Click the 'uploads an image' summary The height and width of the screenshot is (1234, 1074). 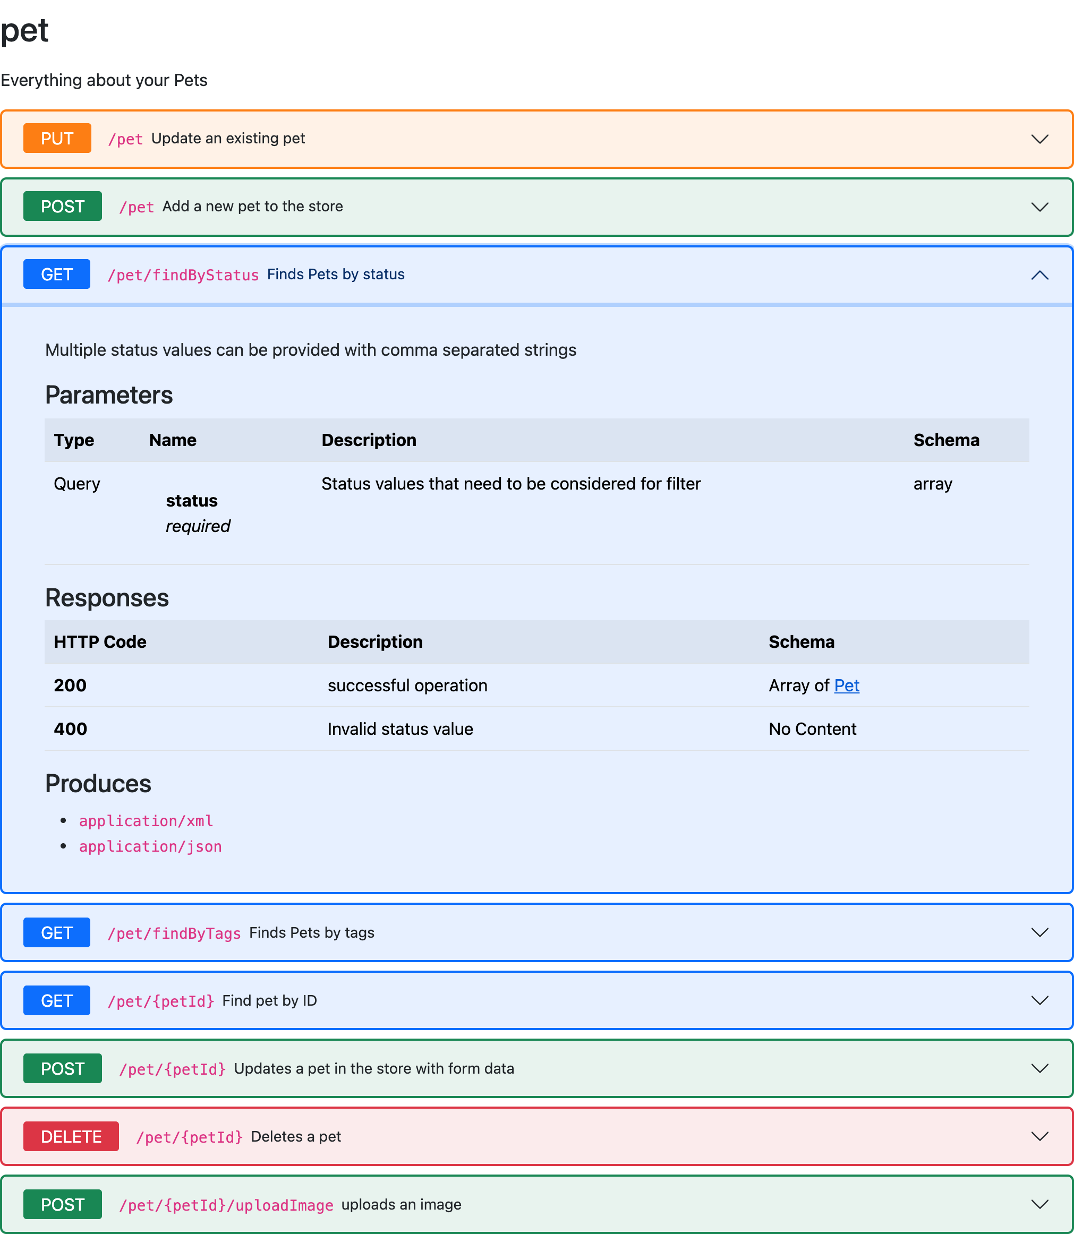[401, 1205]
